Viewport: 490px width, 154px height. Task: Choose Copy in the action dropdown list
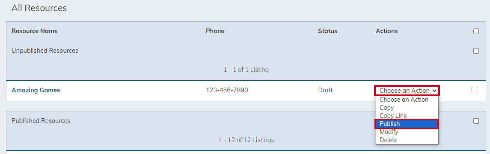[407, 108]
